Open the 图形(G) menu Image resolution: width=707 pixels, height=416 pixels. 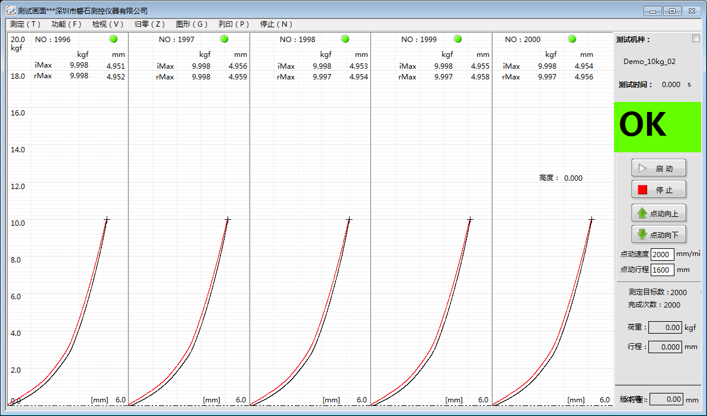tap(191, 24)
